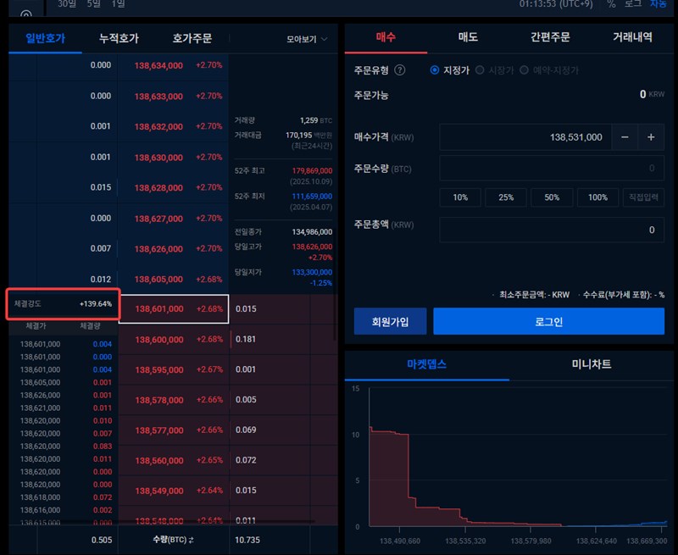The image size is (678, 555).
Task: Decrease 매수가격 with the minus button
Action: [625, 137]
